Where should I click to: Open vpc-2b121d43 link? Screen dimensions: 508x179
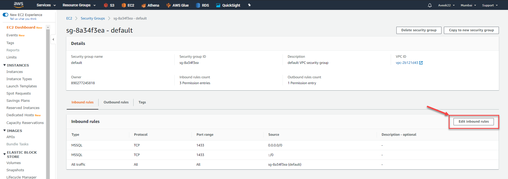(407, 63)
